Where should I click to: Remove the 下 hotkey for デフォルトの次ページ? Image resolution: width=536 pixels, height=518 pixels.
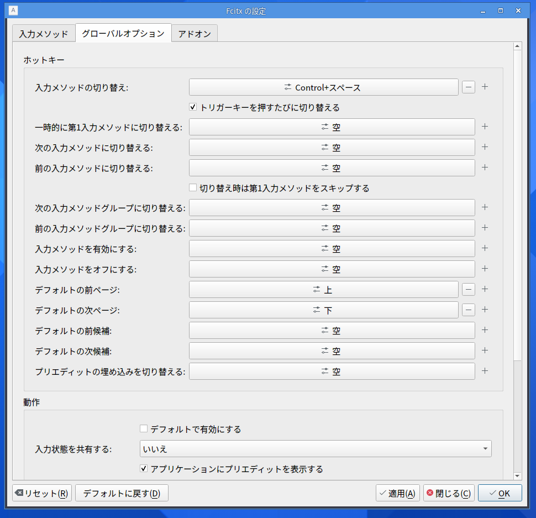coord(469,310)
